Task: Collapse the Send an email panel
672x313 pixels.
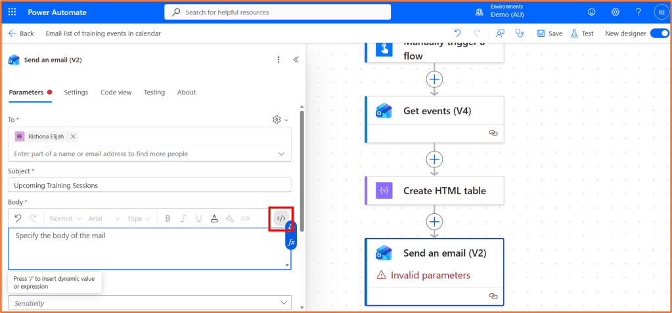Action: (x=296, y=60)
